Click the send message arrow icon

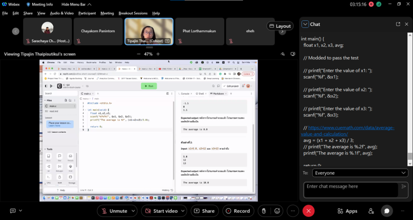click(x=403, y=186)
